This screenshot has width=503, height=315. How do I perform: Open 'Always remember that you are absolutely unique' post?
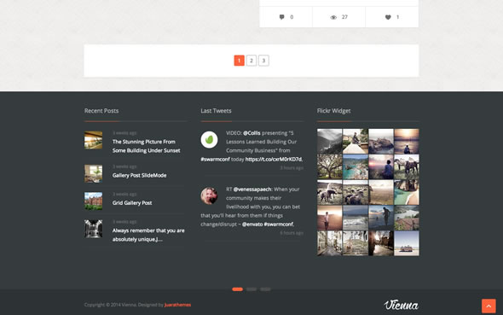[x=148, y=235]
